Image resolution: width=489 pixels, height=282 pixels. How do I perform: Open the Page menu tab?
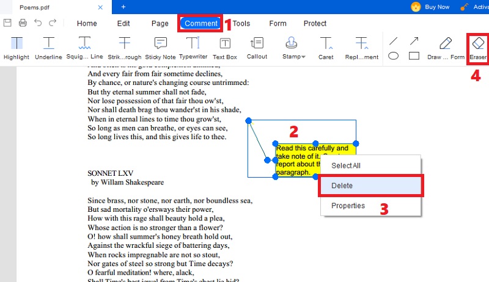160,23
